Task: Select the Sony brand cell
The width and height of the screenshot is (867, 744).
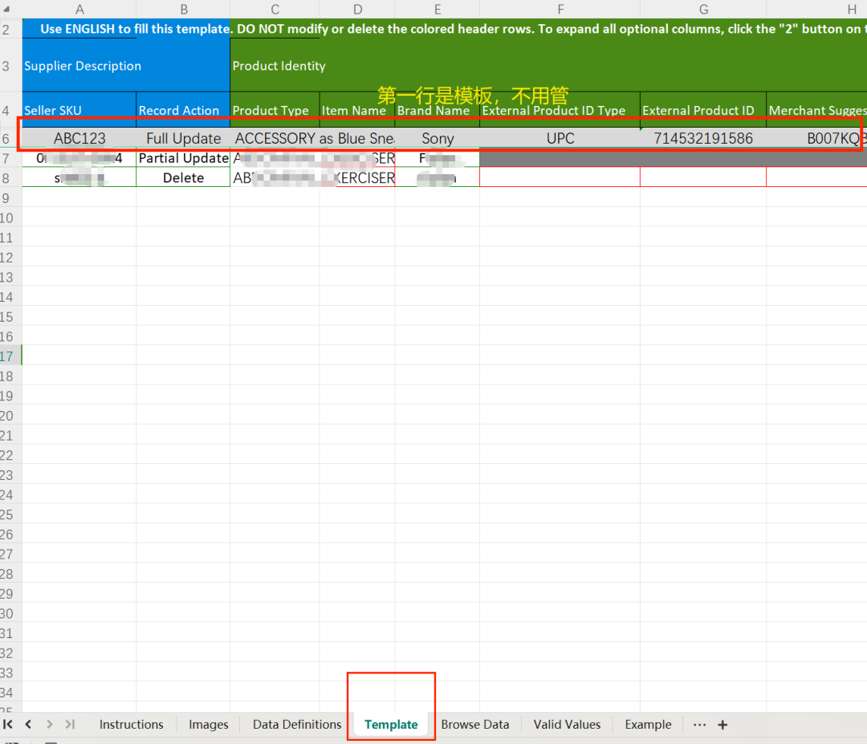Action: coord(438,138)
